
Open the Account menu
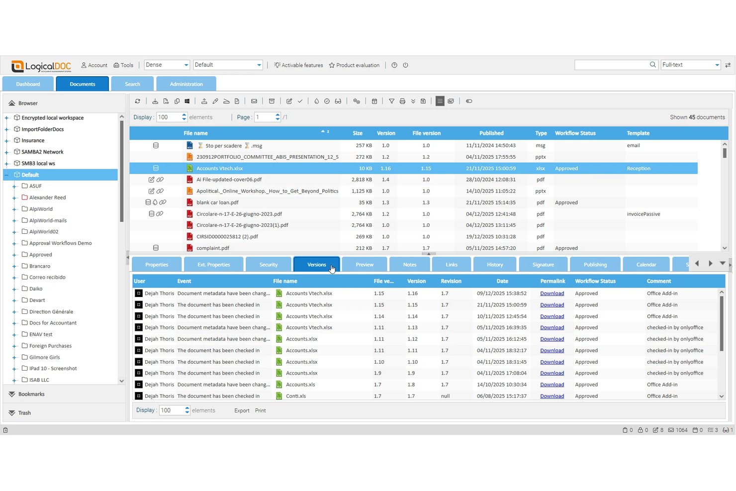(94, 65)
